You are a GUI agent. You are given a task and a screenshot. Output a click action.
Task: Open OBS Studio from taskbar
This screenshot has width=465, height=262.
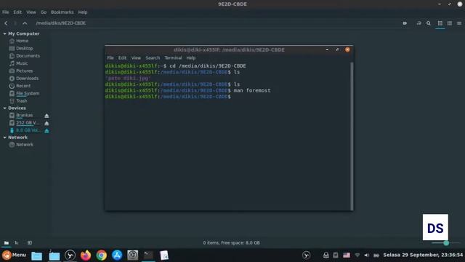70,255
